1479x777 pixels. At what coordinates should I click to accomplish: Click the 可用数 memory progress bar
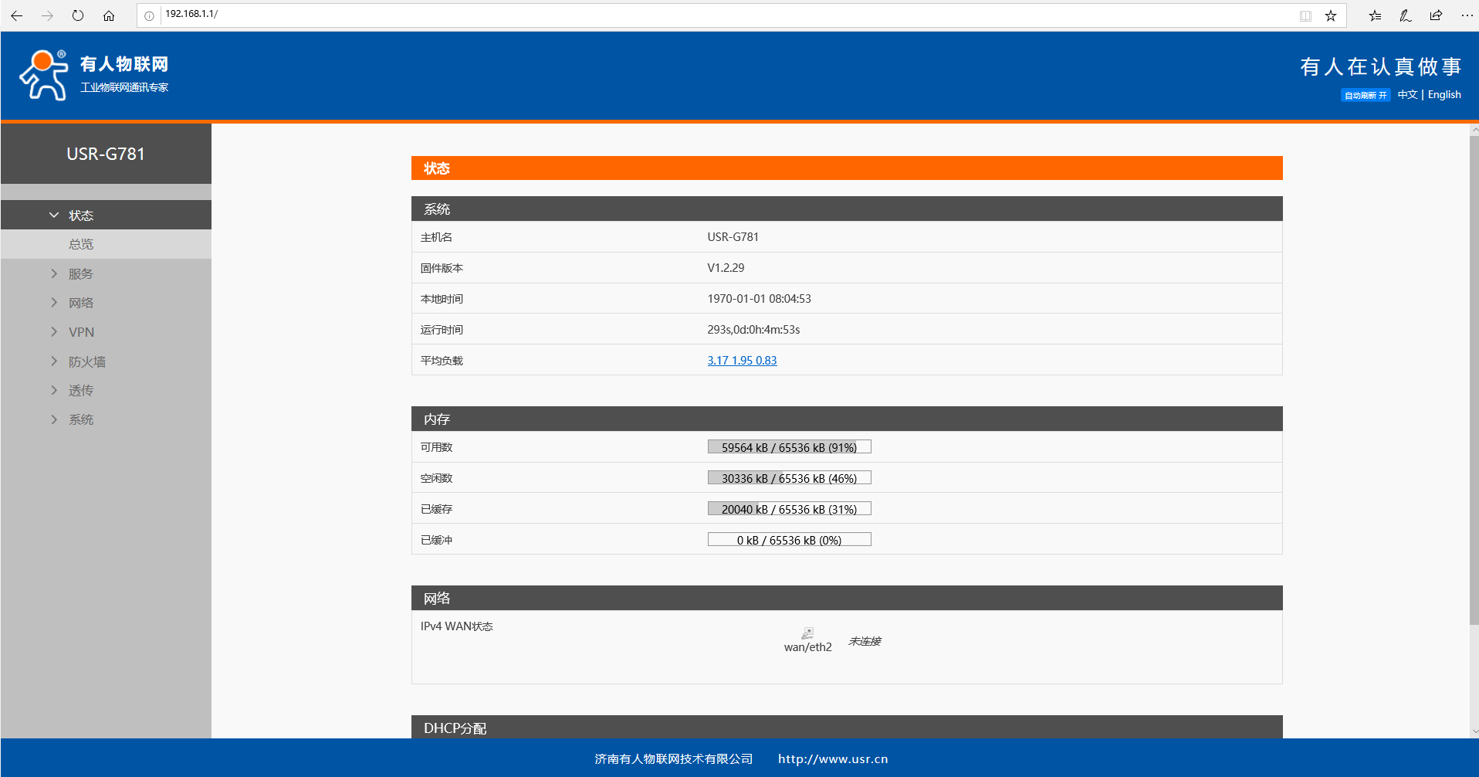pos(789,447)
